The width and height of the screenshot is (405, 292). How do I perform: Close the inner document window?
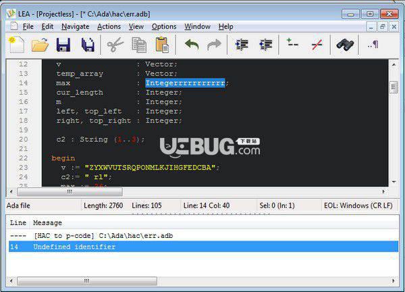point(394,26)
